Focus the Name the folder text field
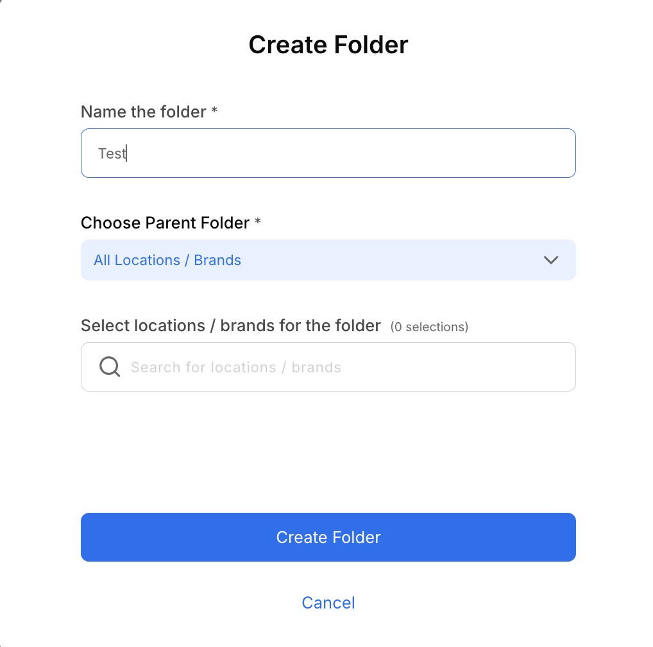Screen dimensions: 653x647 click(328, 153)
